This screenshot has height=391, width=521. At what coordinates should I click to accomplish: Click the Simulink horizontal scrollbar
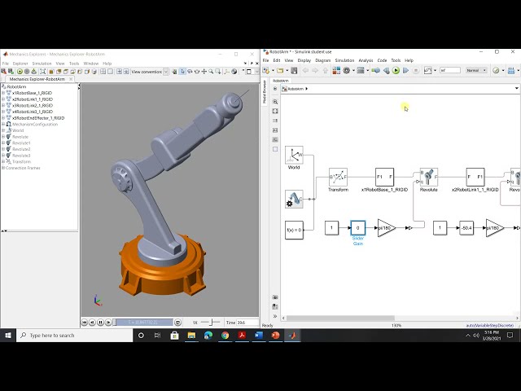coord(340,319)
